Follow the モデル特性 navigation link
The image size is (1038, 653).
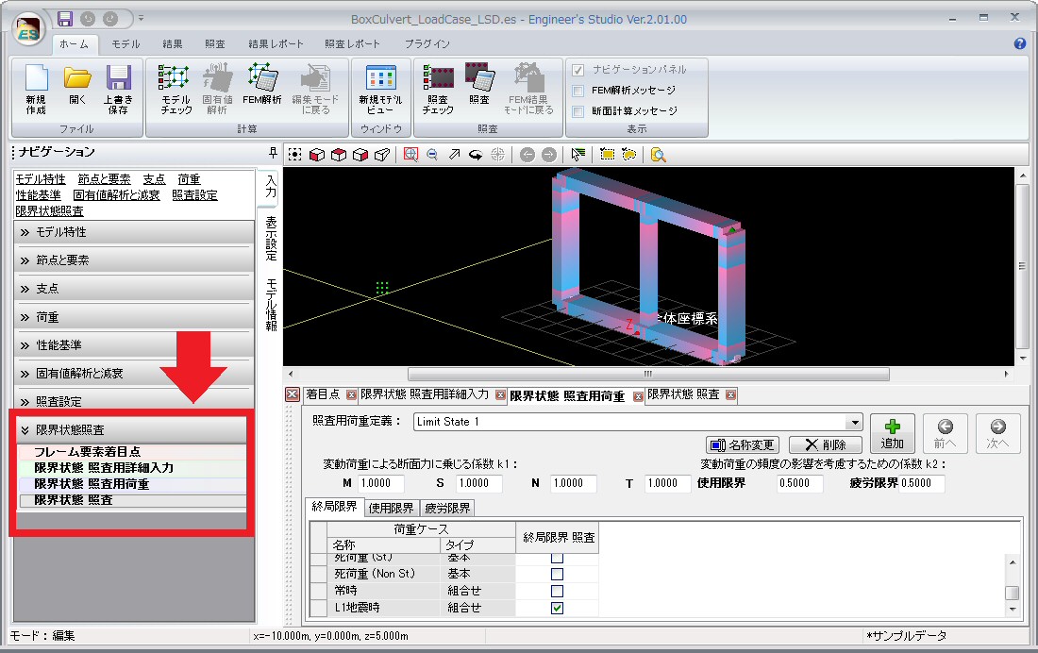click(41, 179)
